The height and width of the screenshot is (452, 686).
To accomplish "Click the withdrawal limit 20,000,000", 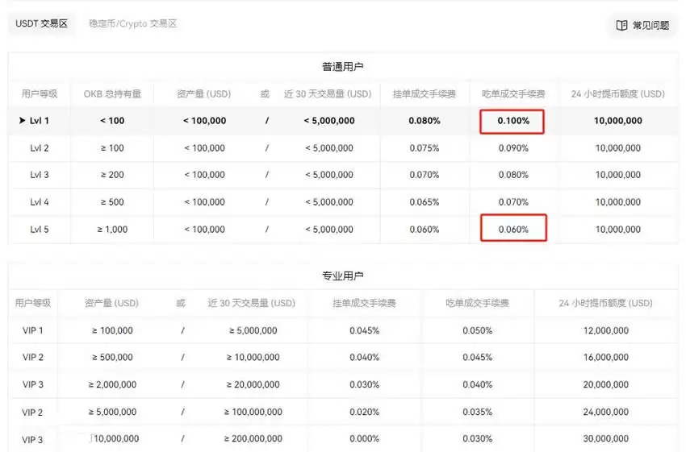I will point(606,385).
